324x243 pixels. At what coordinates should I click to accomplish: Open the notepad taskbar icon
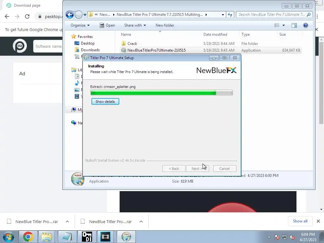67,237
